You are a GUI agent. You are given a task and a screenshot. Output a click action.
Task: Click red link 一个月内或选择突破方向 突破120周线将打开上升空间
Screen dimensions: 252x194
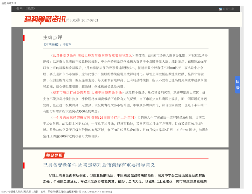pyautogui.click(x=93, y=118)
